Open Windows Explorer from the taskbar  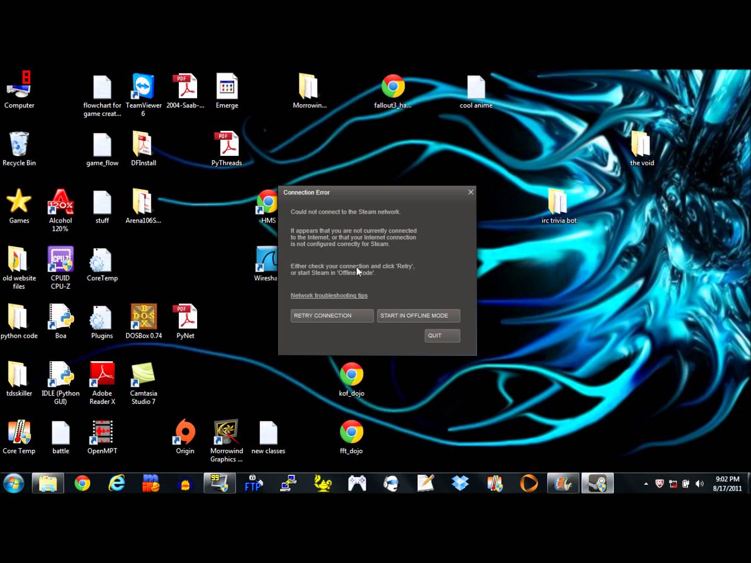(x=48, y=484)
